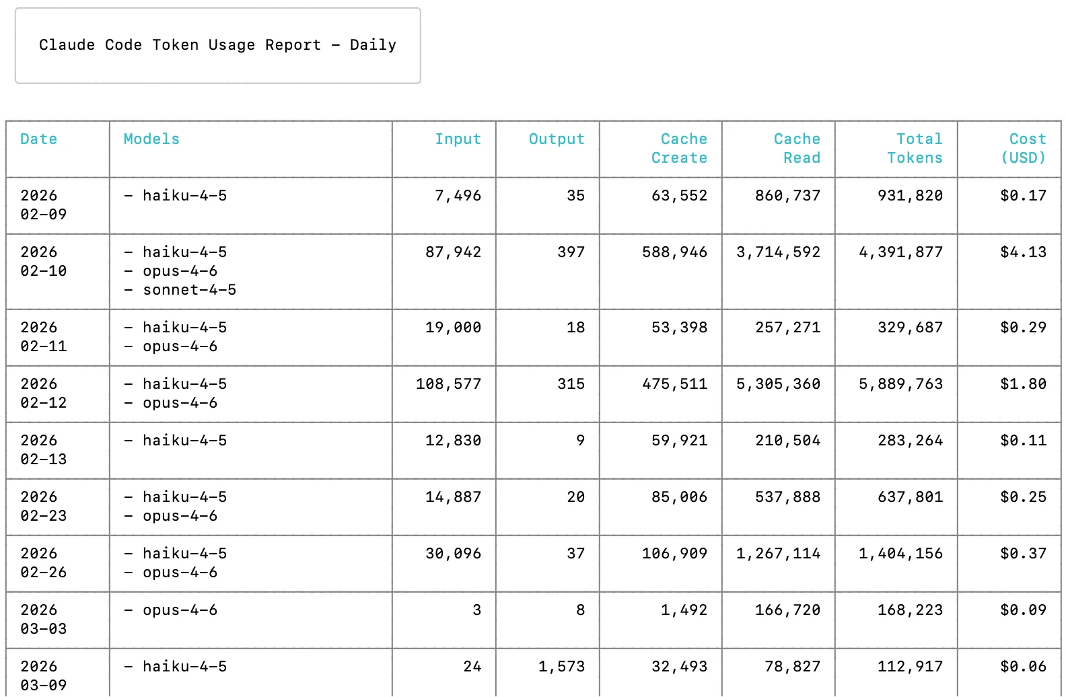The image size is (1066, 697).
Task: Click the cache create value "59,921"
Action: point(679,441)
